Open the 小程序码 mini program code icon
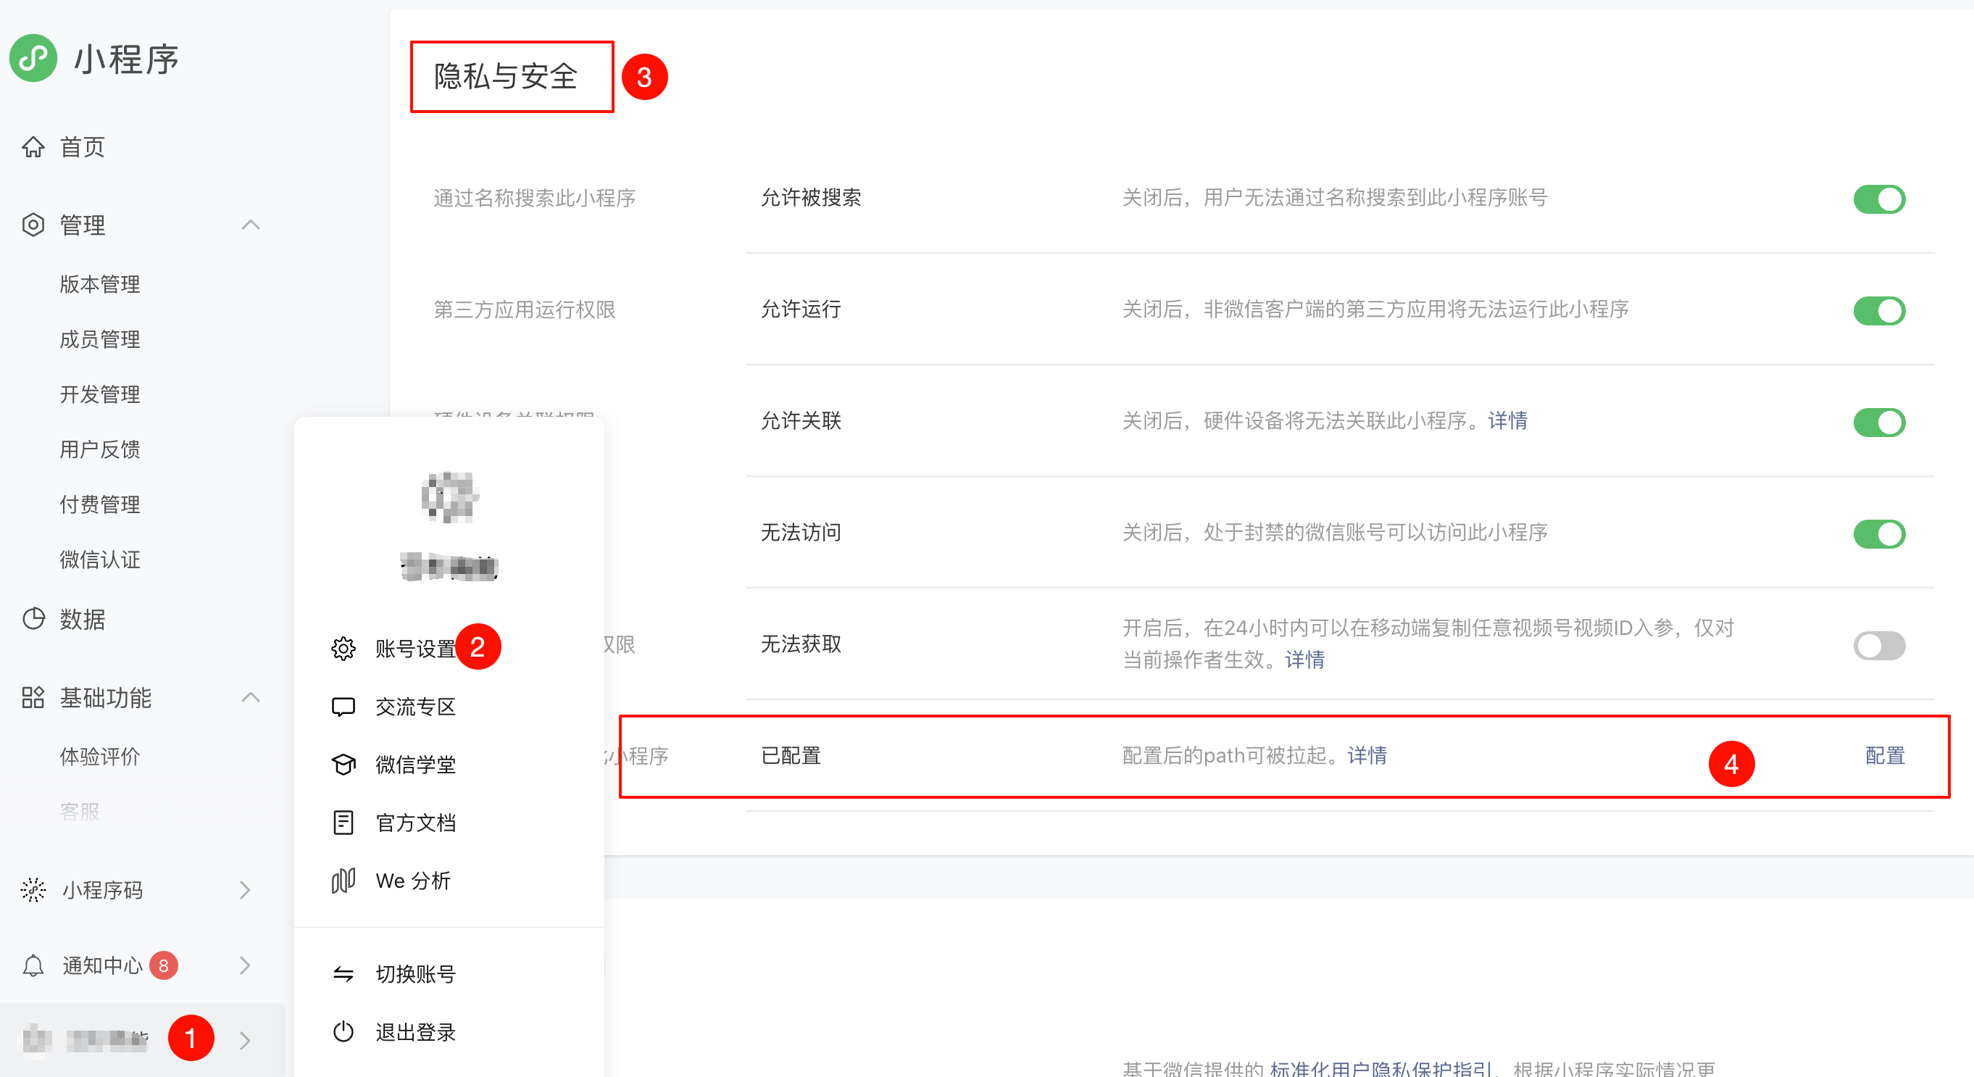 coord(34,890)
